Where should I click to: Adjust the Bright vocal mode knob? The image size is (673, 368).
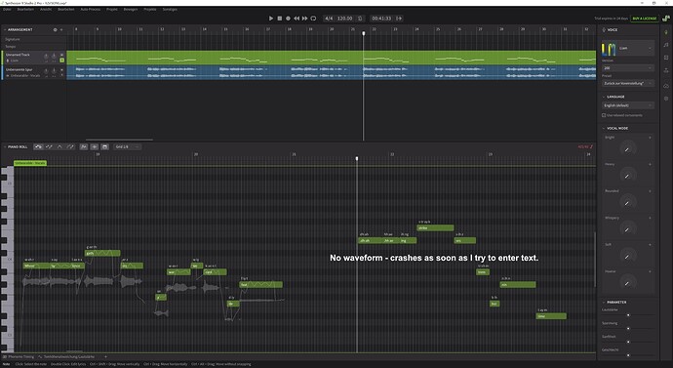(x=627, y=148)
